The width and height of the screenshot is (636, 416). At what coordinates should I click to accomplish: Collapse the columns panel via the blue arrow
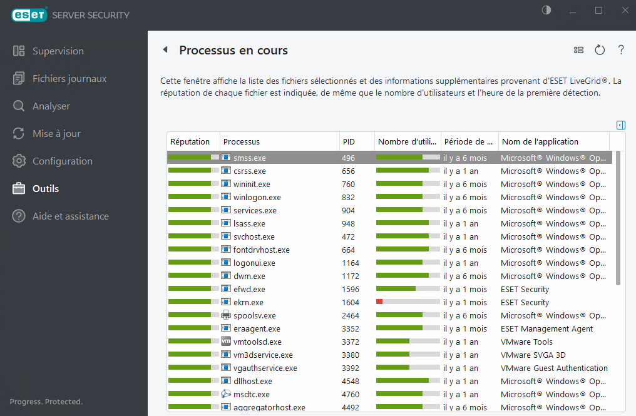[x=620, y=125]
